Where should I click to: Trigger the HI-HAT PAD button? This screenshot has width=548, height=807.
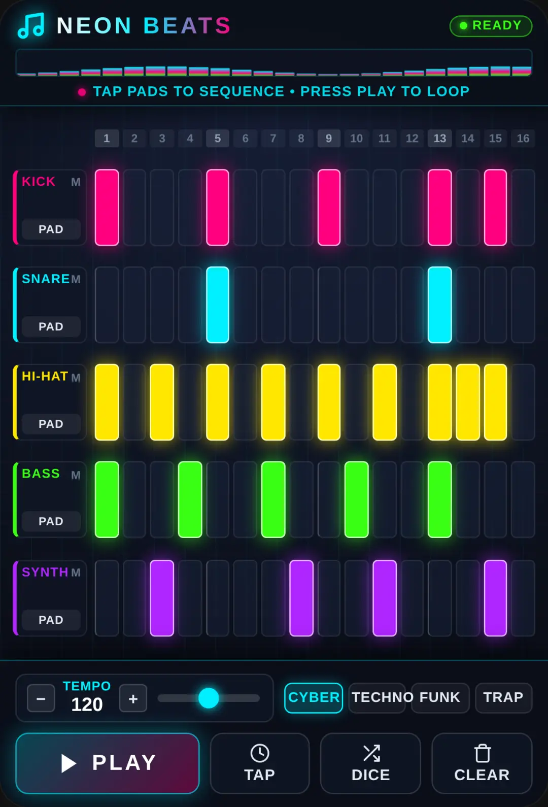click(x=51, y=424)
